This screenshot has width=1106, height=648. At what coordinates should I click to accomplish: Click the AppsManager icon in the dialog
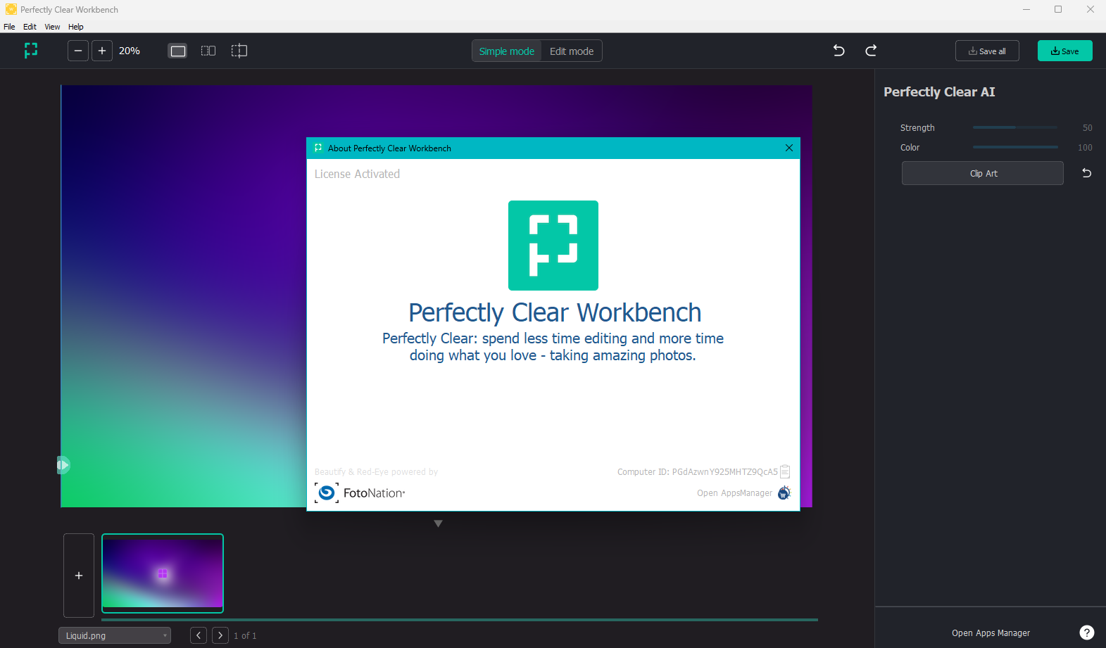point(784,493)
